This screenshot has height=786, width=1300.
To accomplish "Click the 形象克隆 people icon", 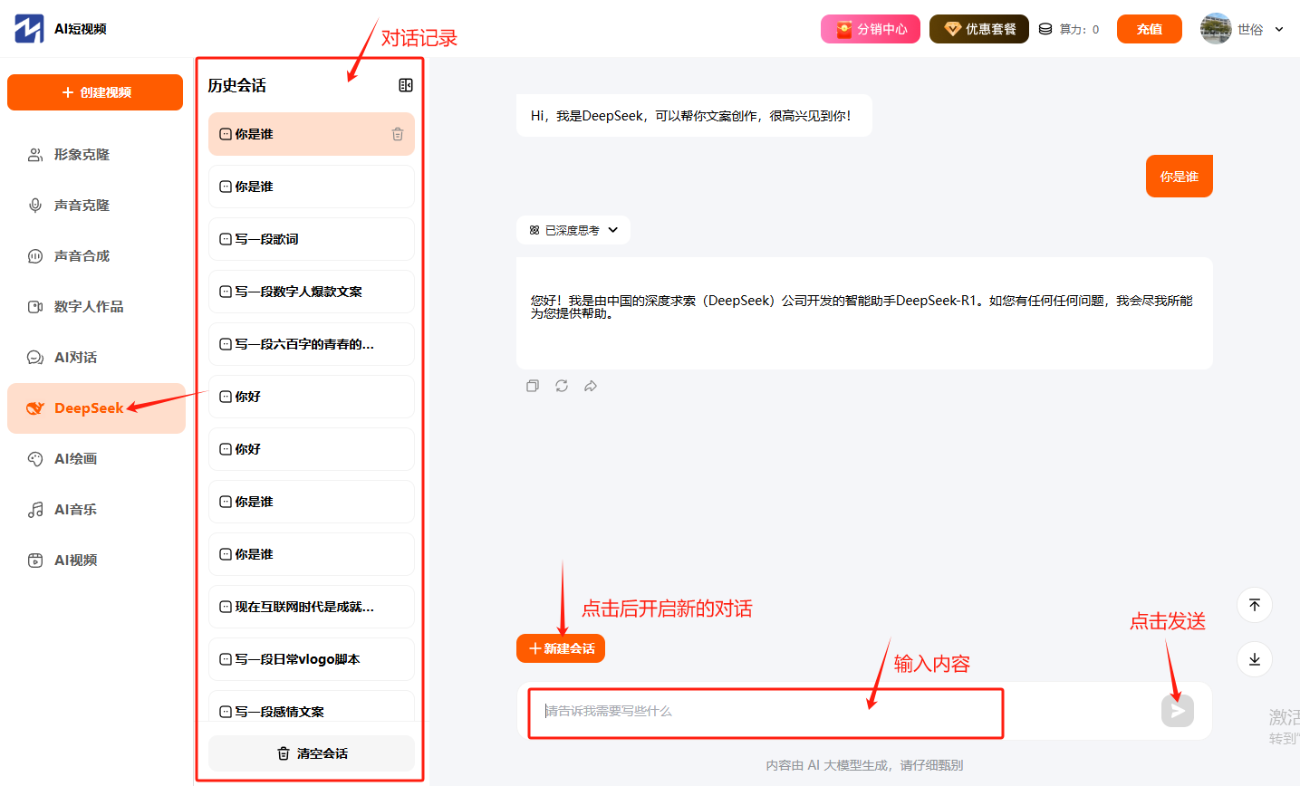I will (35, 155).
